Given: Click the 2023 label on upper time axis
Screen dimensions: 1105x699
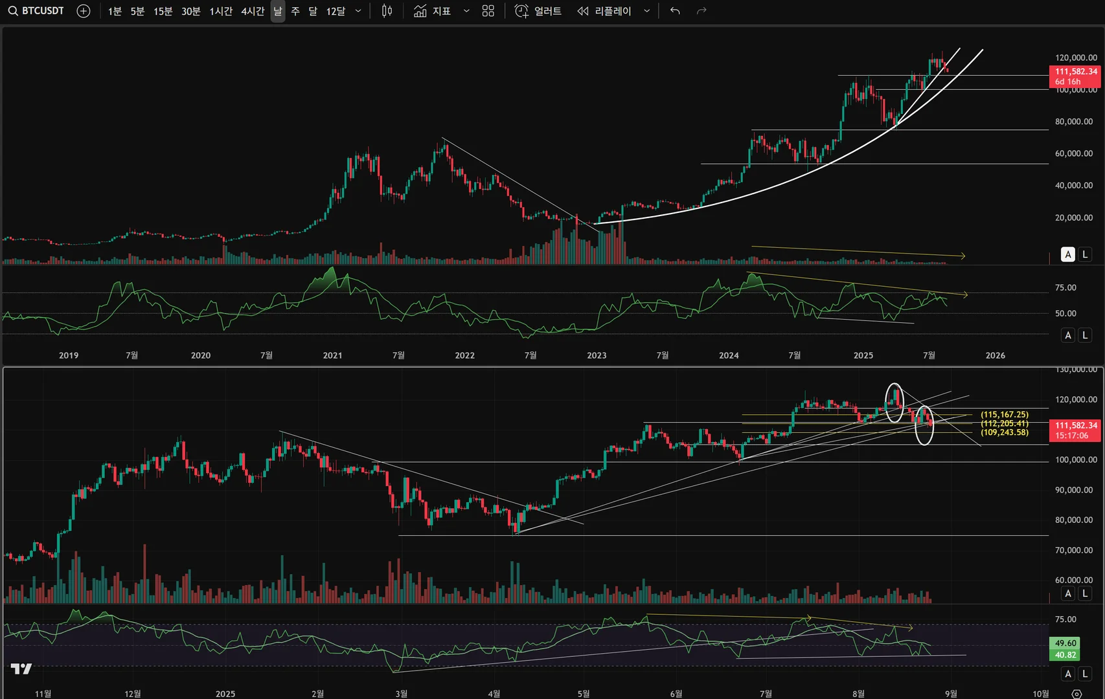Looking at the screenshot, I should [x=597, y=355].
